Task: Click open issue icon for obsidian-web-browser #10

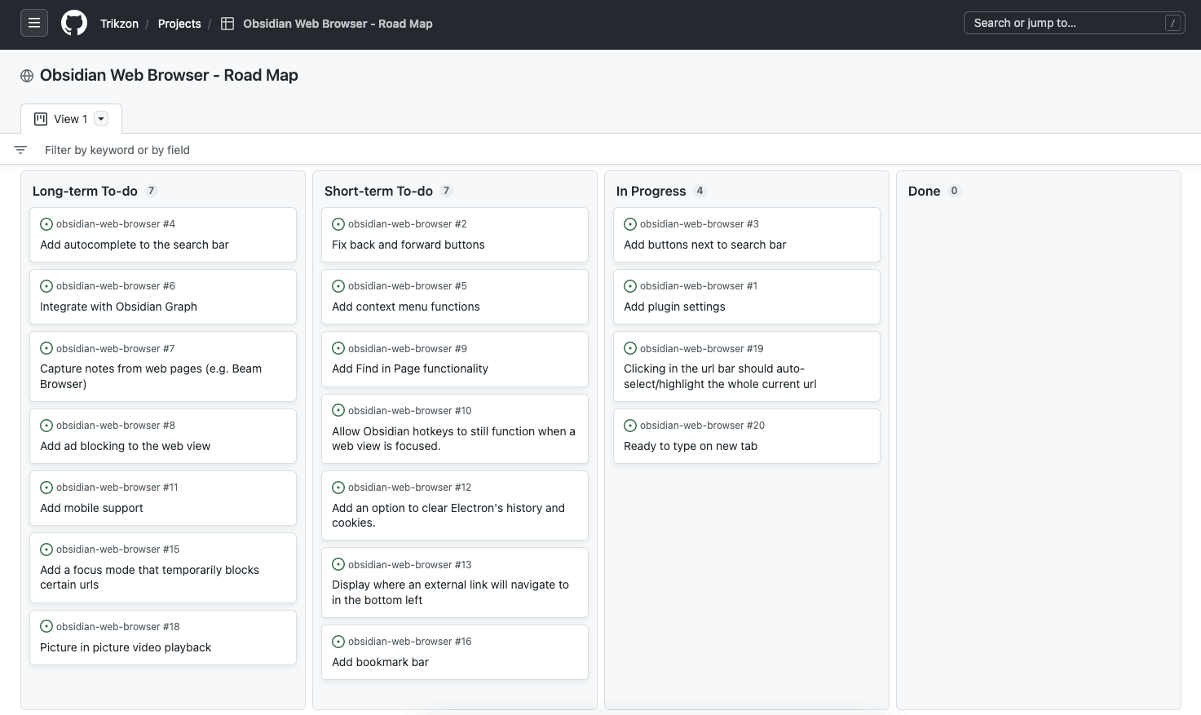Action: [x=338, y=411]
